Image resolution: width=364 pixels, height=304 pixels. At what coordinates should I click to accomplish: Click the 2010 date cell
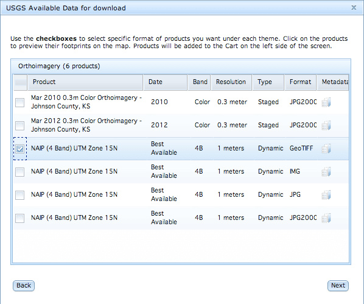pyautogui.click(x=159, y=102)
